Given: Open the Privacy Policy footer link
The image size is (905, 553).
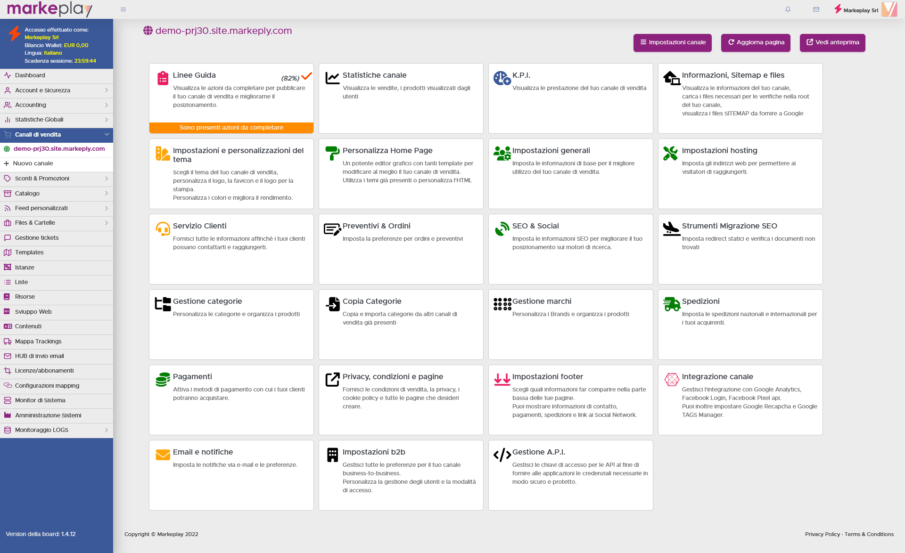Looking at the screenshot, I should 822,534.
